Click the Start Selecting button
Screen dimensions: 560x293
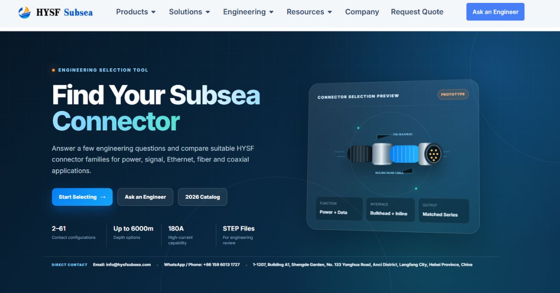[x=82, y=197]
